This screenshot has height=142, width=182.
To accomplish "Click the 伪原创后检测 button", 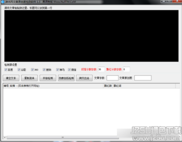I will pos(66,78).
